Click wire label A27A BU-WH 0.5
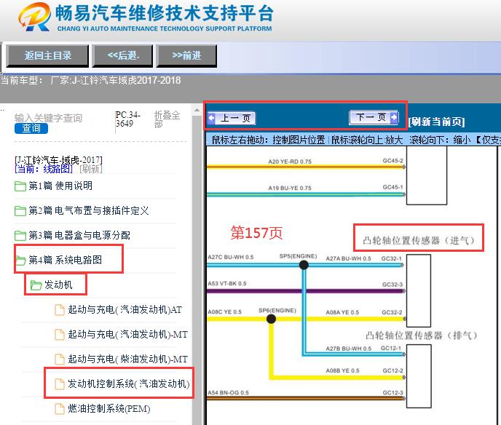Screen dimensions: 501x425 pyautogui.click(x=348, y=258)
